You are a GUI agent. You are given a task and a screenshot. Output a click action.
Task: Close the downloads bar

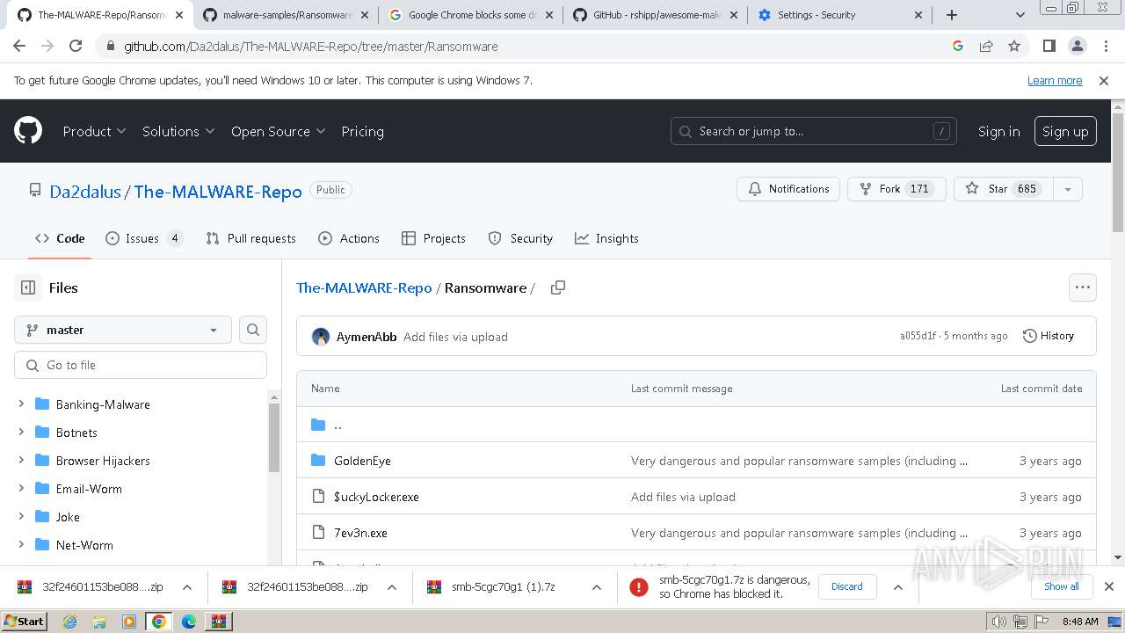1109,586
